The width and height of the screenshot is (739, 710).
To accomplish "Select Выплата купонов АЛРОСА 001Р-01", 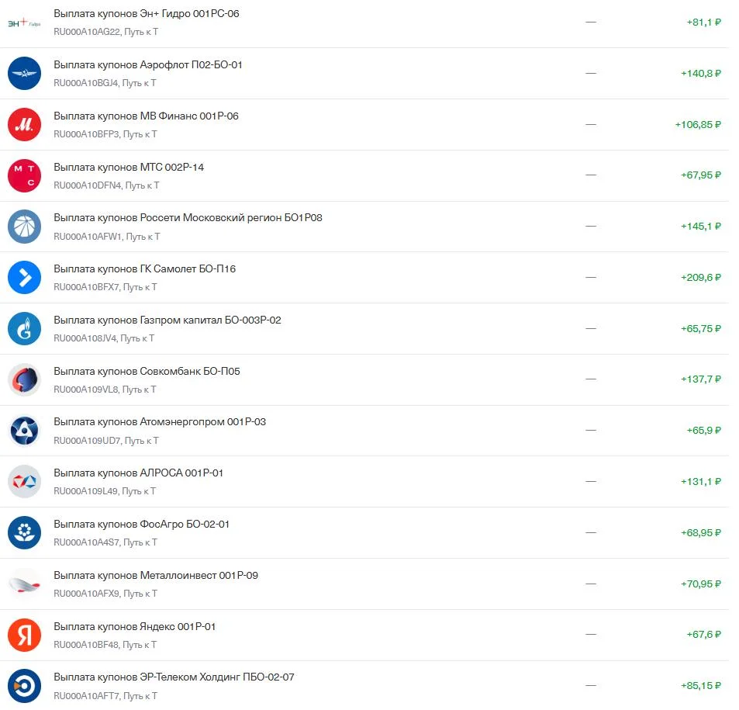I will tap(139, 473).
